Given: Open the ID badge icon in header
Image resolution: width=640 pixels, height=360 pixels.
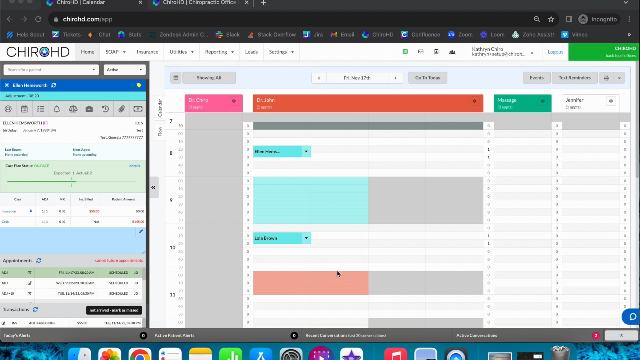Looking at the screenshot, I should [436, 52].
